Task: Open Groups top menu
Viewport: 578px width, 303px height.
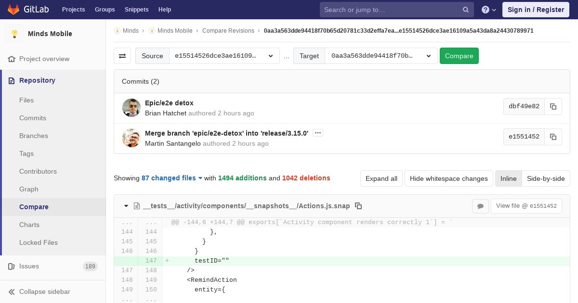Action: tap(105, 10)
